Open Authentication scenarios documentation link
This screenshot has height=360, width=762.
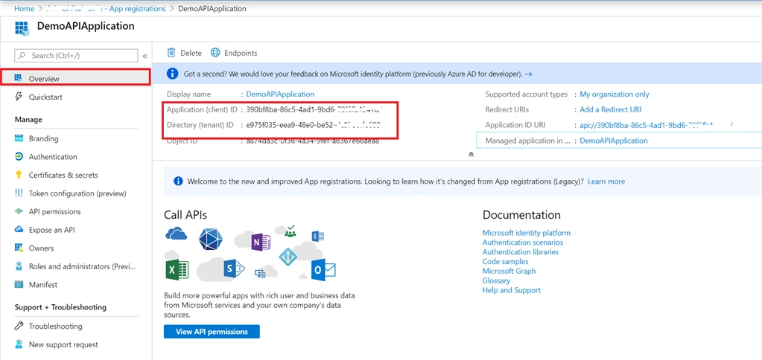tap(523, 242)
